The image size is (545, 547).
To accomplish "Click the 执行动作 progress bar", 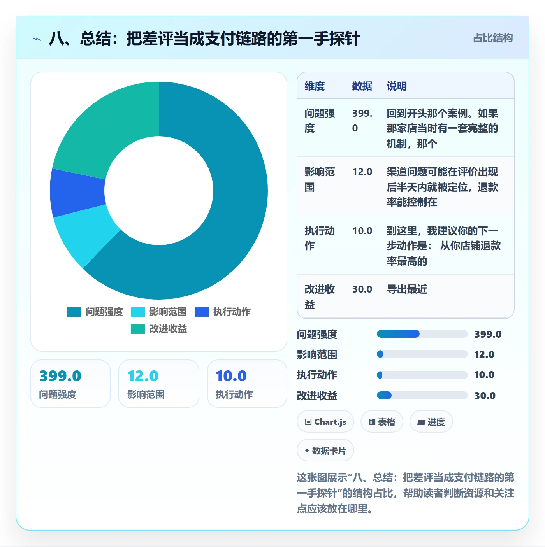I will coord(422,375).
